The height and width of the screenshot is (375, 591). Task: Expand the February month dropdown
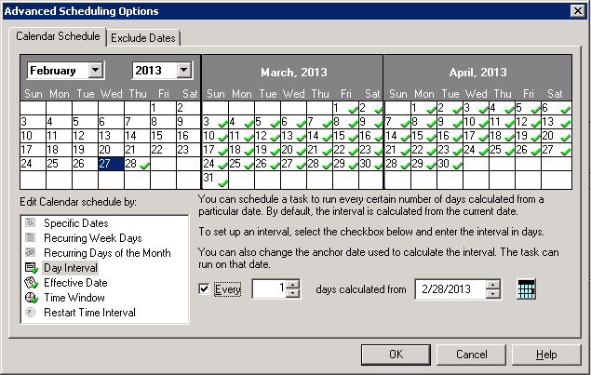96,71
